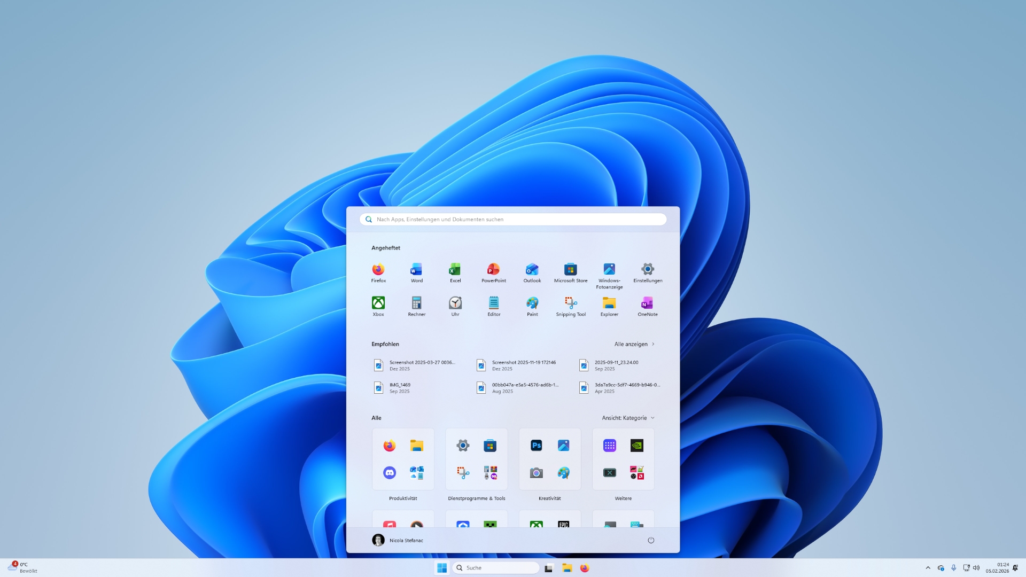Click Alle anzeigen for recommended files
Screen dimensions: 1026x577
tap(634, 344)
